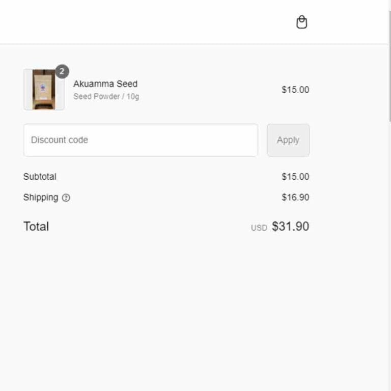The width and height of the screenshot is (391, 391).
Task: Select the Akuamma Seed product thumbnail
Action: click(44, 89)
